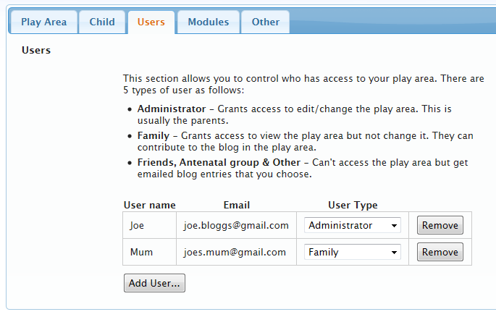This screenshot has height=317, width=496.
Task: Click the bold Administrator description term
Action: tap(172, 109)
